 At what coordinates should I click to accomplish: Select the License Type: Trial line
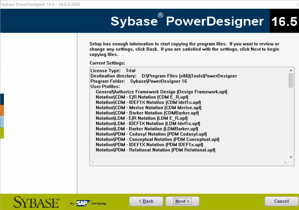[113, 71]
